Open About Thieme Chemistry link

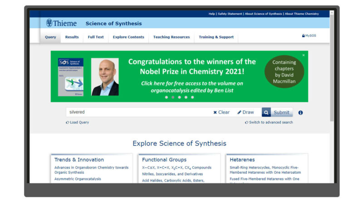click(x=302, y=14)
